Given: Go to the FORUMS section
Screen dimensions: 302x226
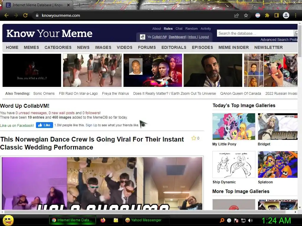Looking at the screenshot, I should tap(147, 47).
